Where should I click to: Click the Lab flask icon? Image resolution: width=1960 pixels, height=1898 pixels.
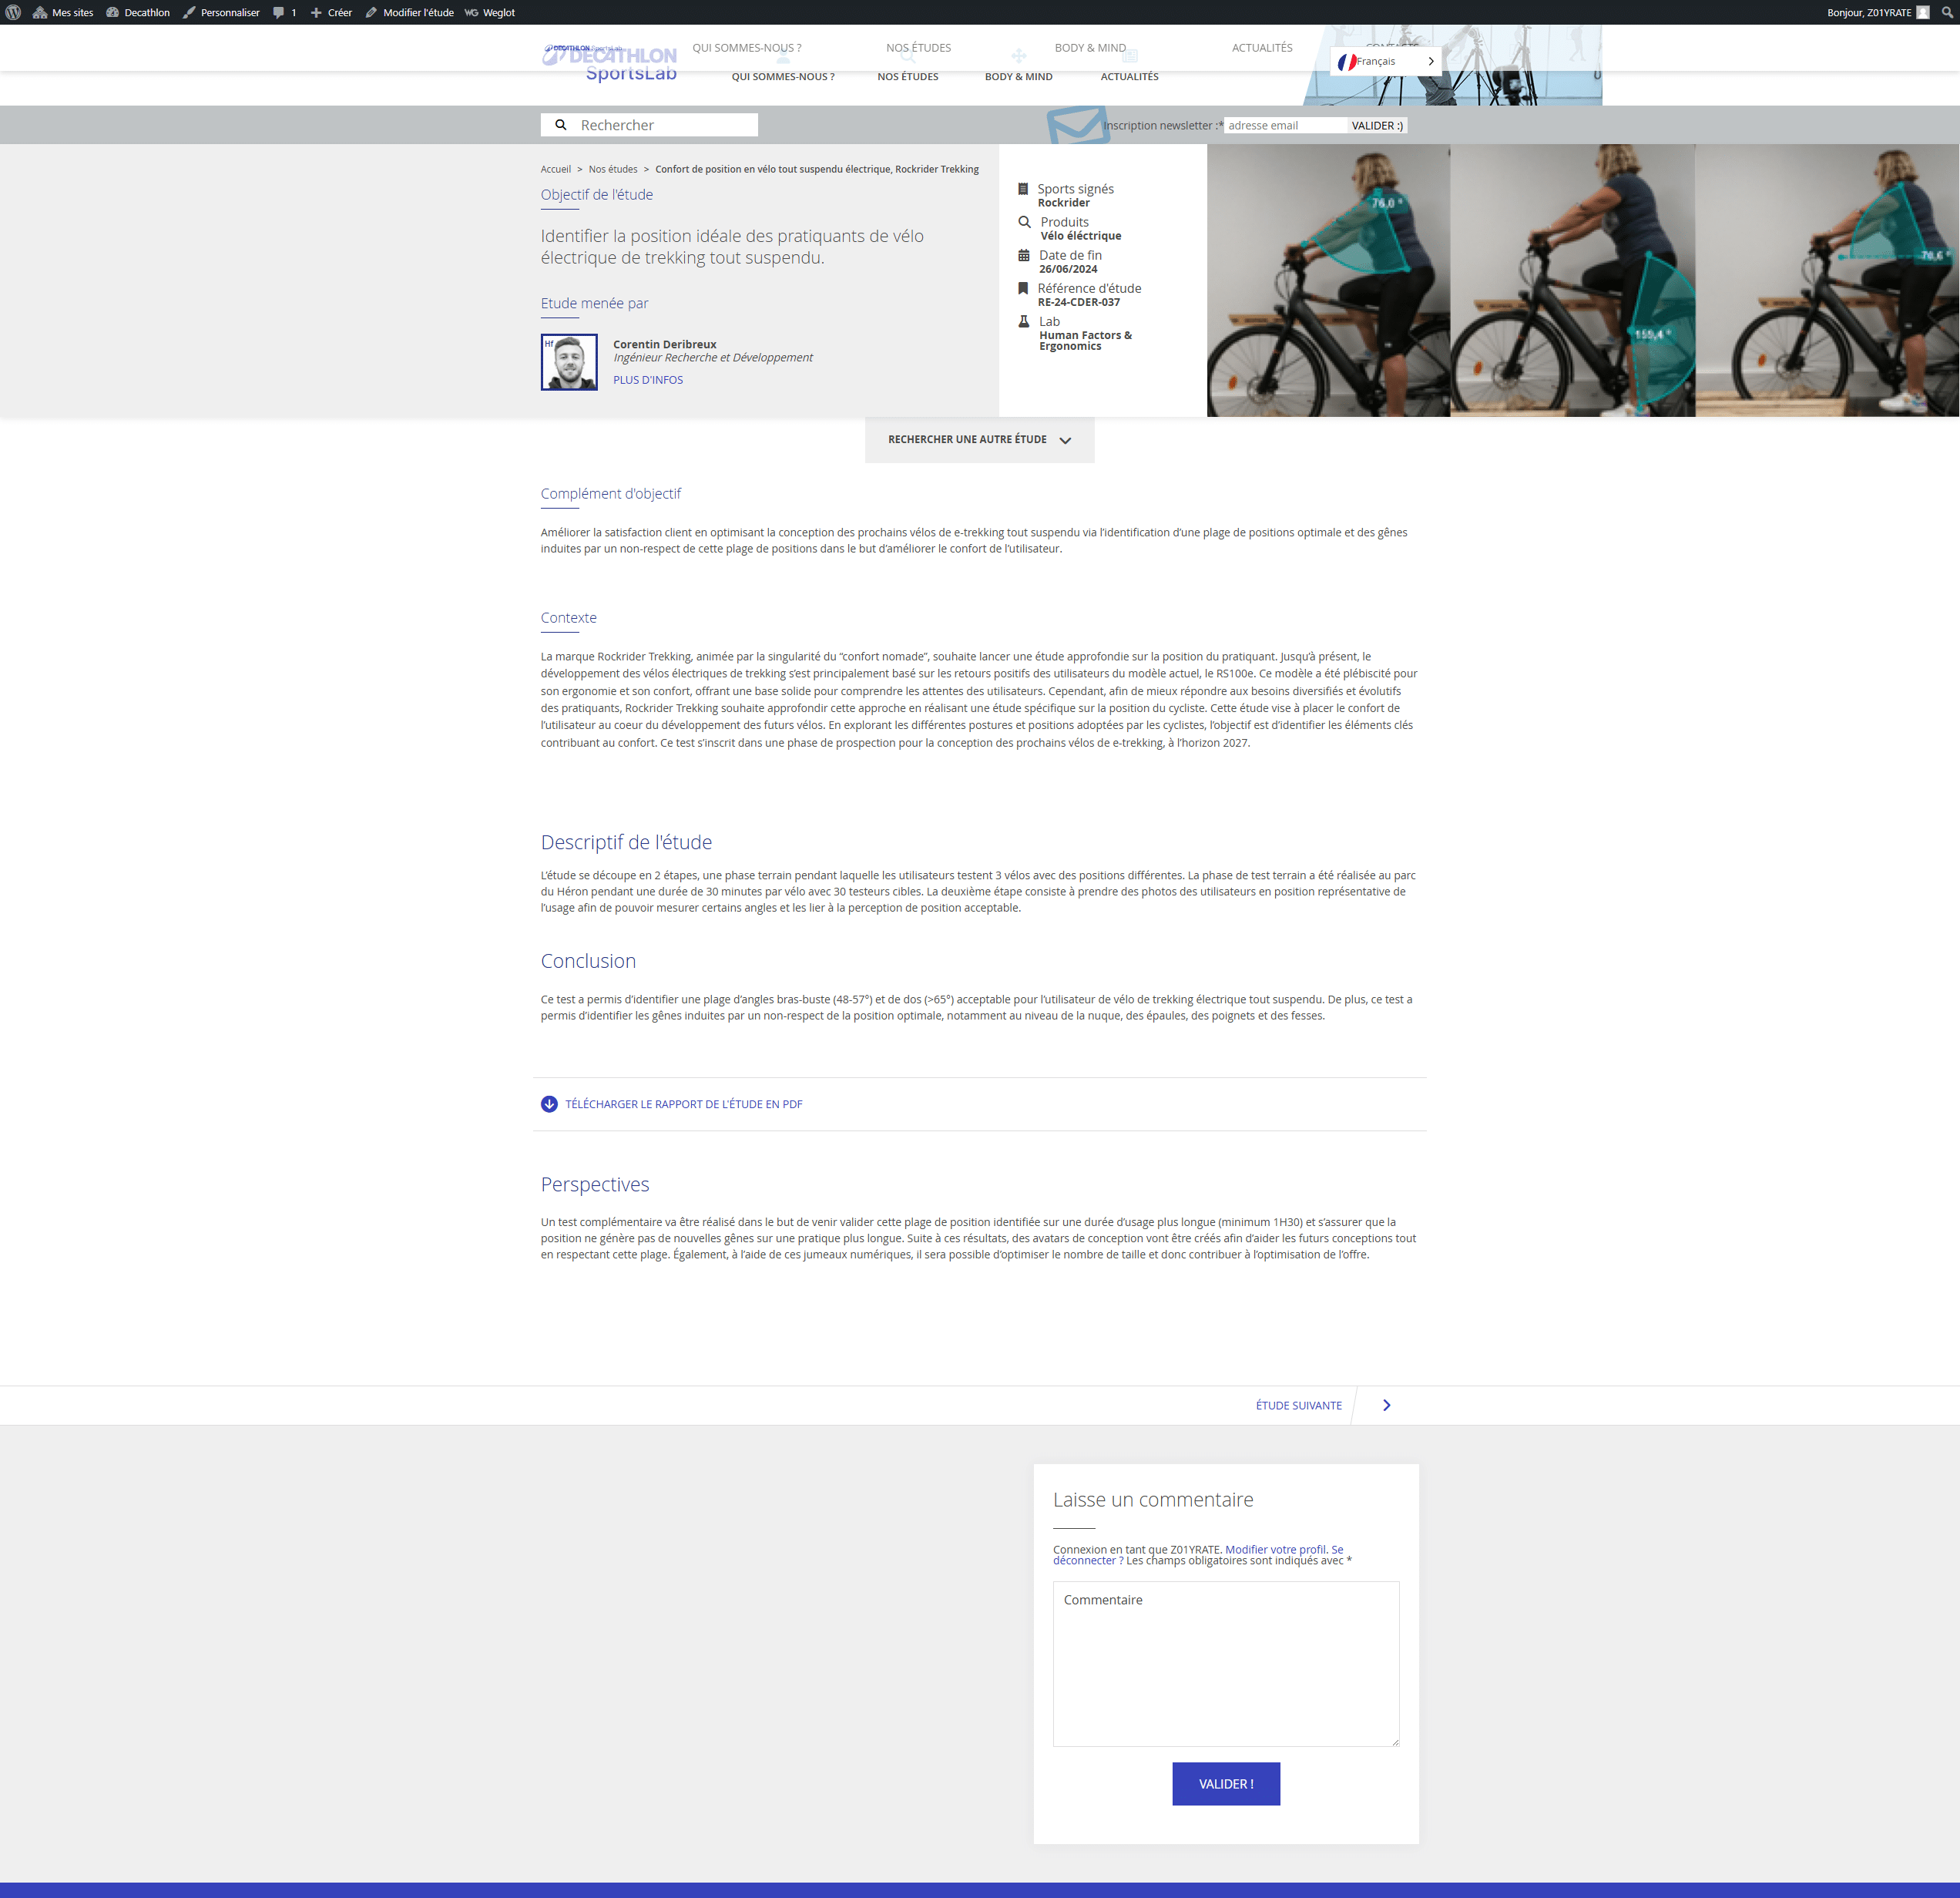pyautogui.click(x=1024, y=321)
